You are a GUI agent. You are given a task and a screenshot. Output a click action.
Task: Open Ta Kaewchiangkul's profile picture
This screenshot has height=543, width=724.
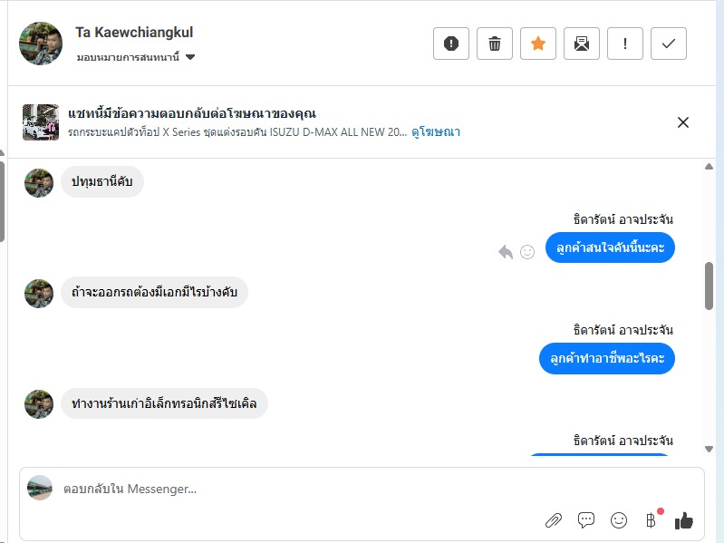(41, 44)
